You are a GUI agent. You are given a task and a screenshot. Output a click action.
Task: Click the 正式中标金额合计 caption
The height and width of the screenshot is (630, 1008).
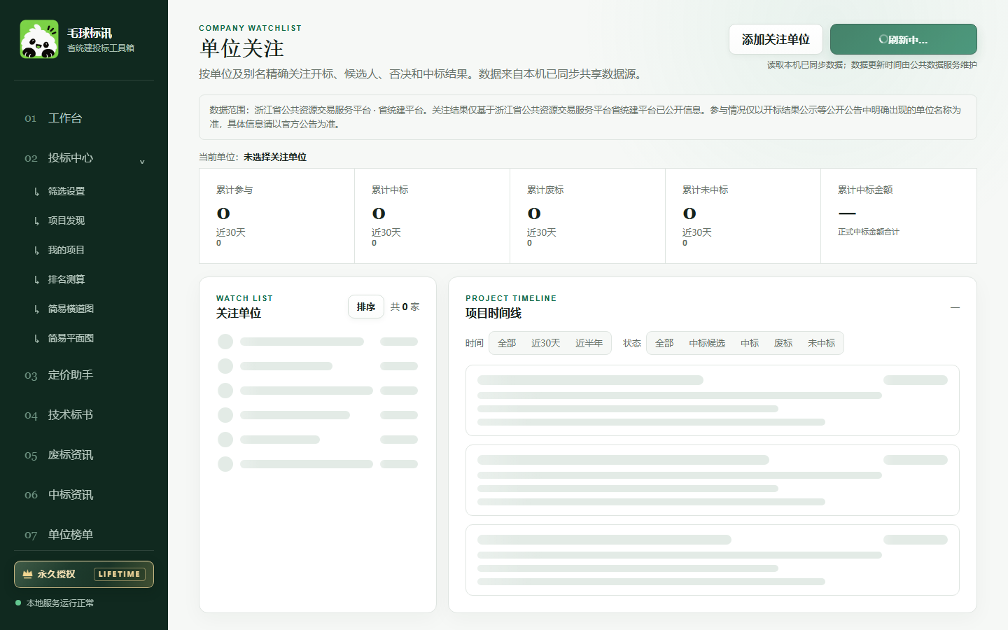coord(869,232)
